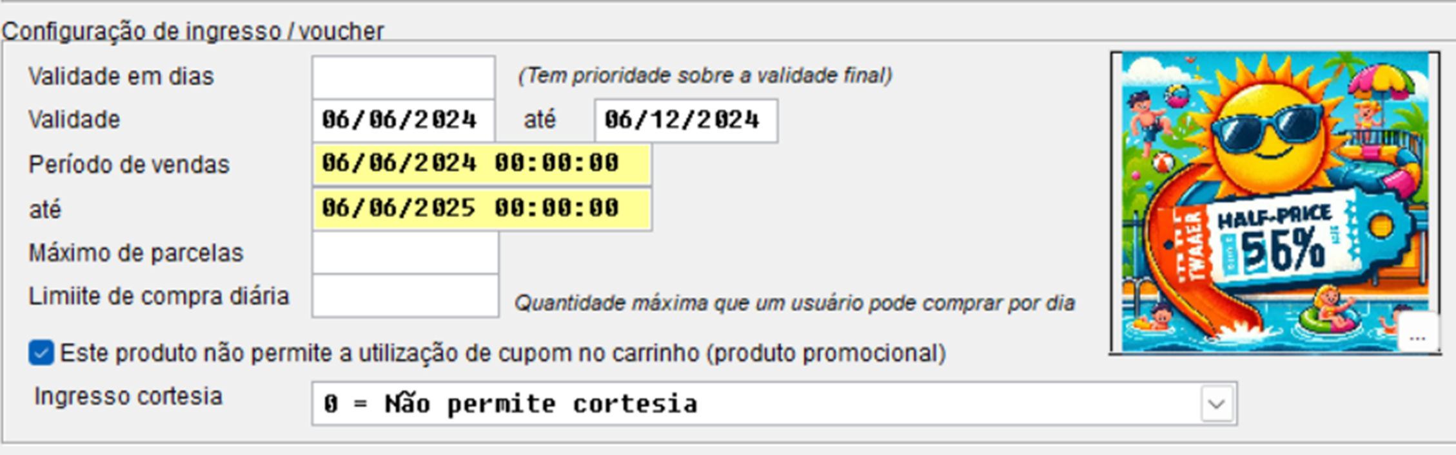This screenshot has height=455, width=1456.
Task: Click the Período de vendas start datetime field
Action: (481, 164)
